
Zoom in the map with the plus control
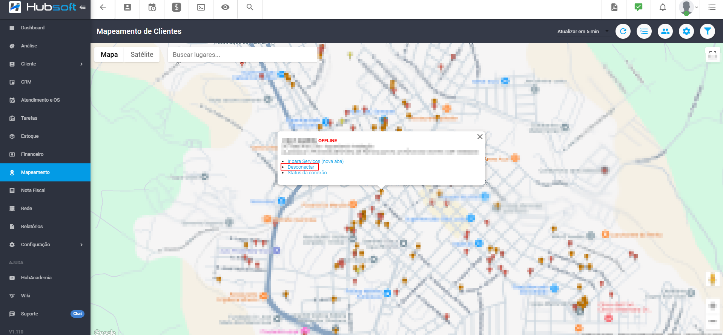(712, 306)
